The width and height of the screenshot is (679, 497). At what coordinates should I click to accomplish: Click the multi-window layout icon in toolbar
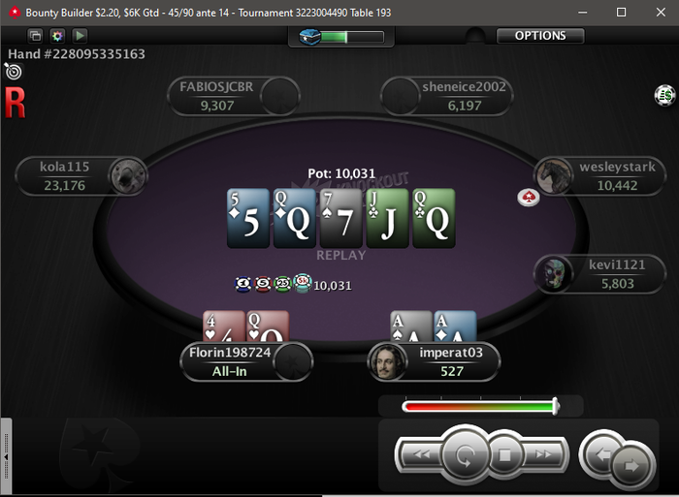click(36, 36)
